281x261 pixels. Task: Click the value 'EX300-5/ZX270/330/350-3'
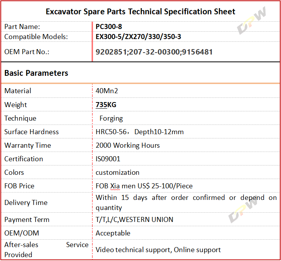(x=138, y=37)
